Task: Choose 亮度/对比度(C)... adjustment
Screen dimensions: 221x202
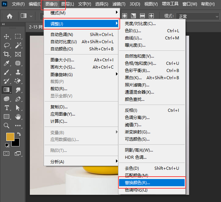Action: coord(152,24)
